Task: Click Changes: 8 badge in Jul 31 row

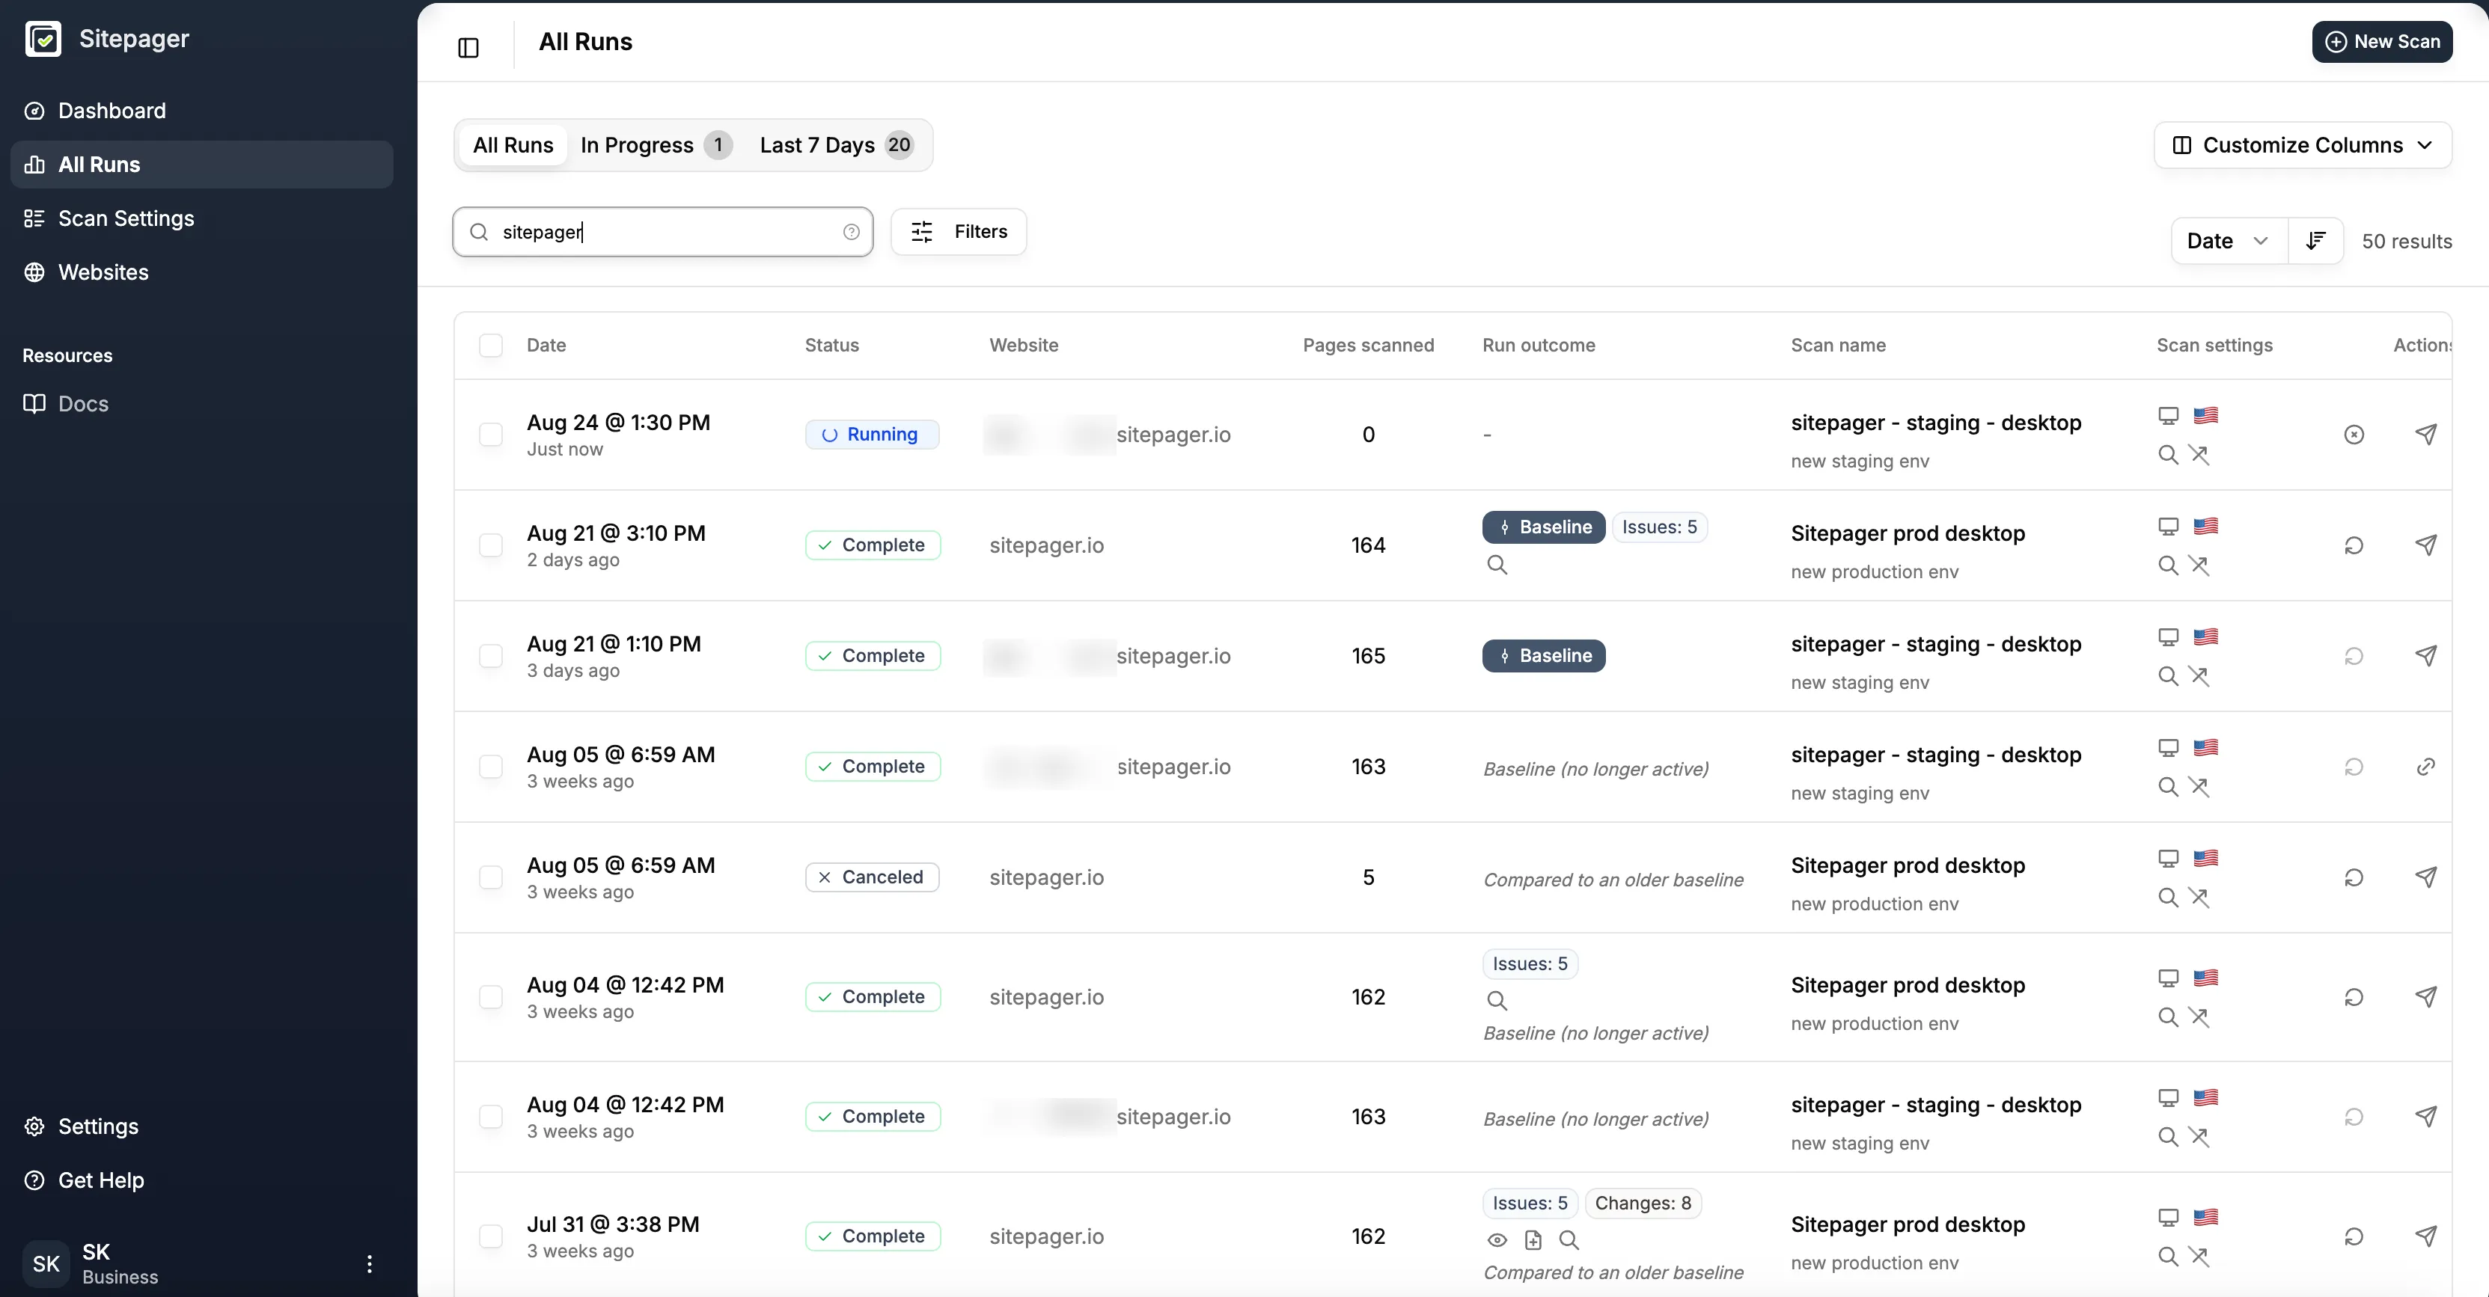Action: 1643,1204
